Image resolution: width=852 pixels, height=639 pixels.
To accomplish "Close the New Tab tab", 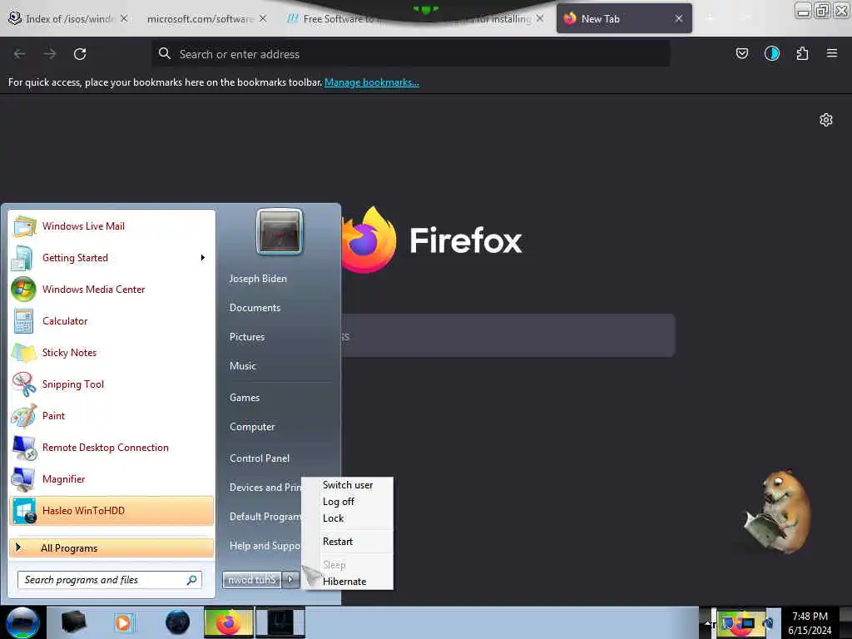I will click(679, 18).
